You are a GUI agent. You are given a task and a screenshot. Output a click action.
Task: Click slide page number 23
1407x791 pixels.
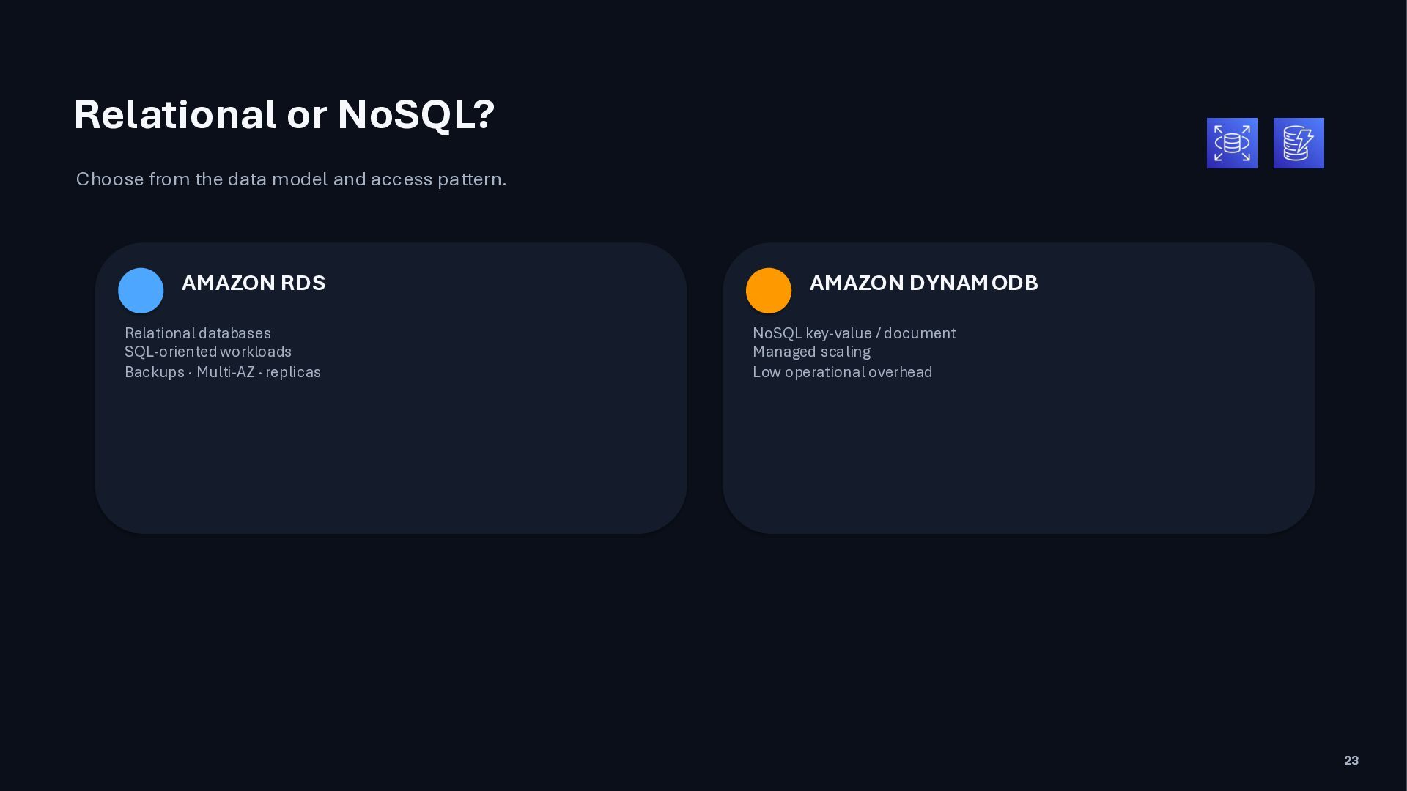click(x=1351, y=760)
